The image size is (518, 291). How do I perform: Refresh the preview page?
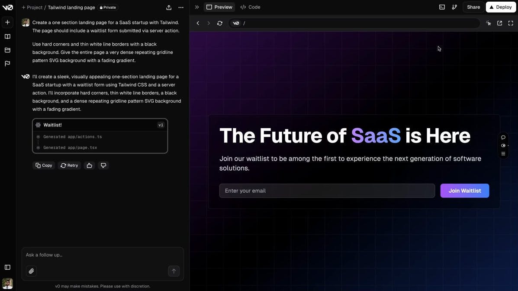click(220, 23)
